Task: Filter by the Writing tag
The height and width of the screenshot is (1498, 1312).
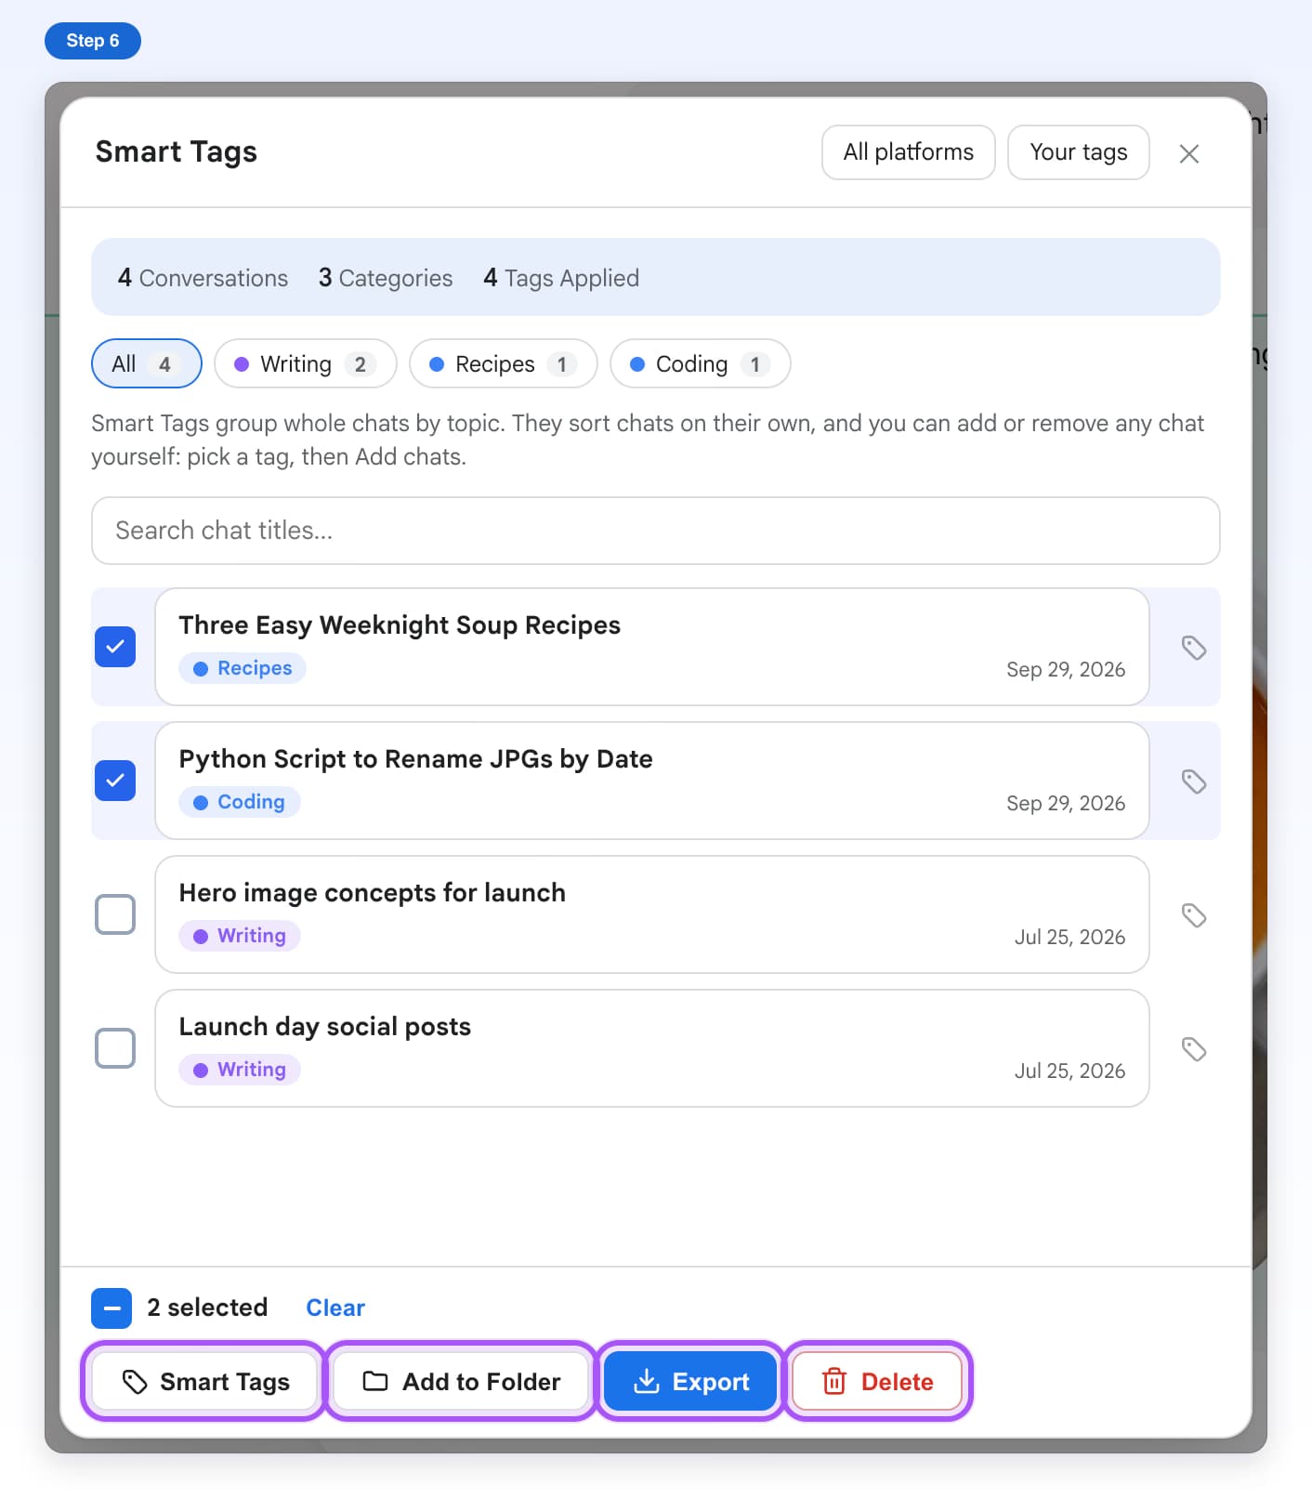Action: [x=306, y=363]
